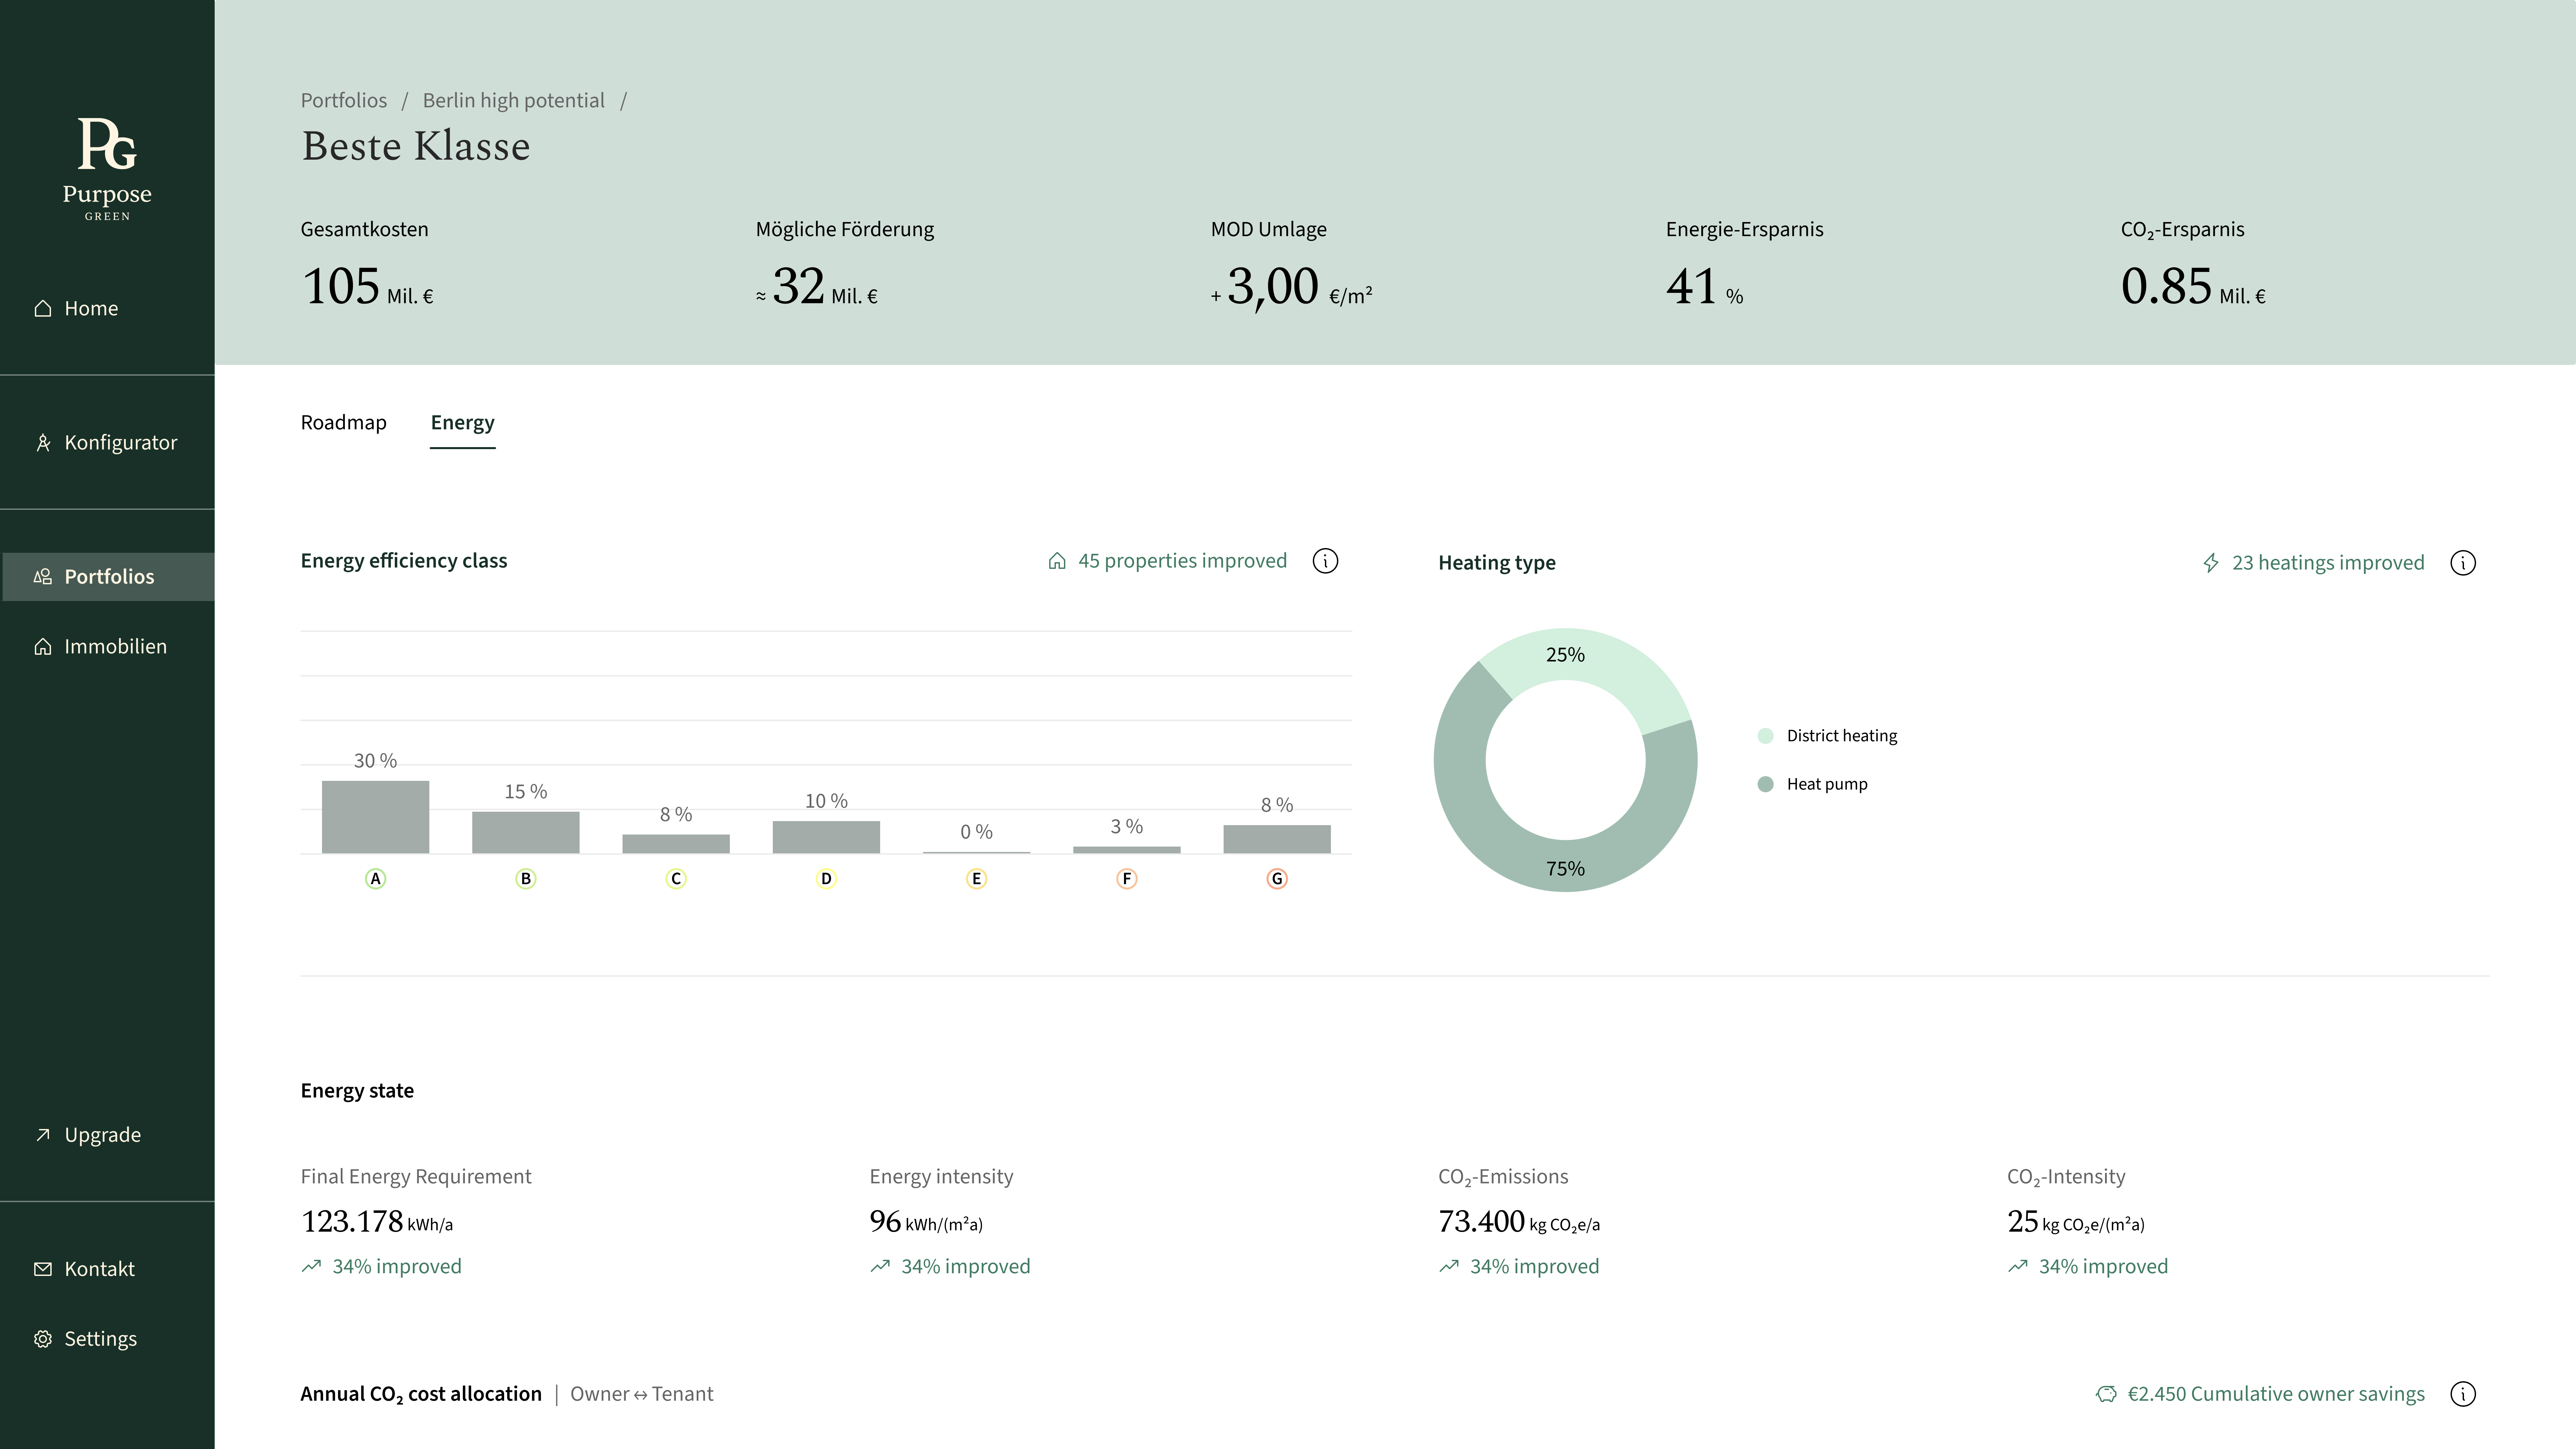Click the 75% donut chart segment
This screenshot has width=2576, height=1449.
point(1566,866)
